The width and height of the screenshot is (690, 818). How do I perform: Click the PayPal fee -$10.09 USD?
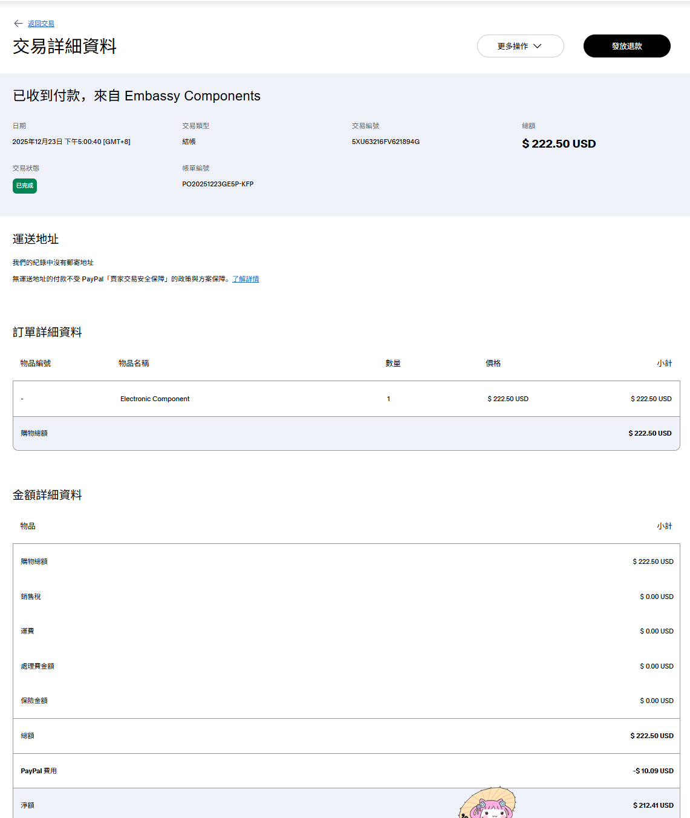click(x=653, y=771)
